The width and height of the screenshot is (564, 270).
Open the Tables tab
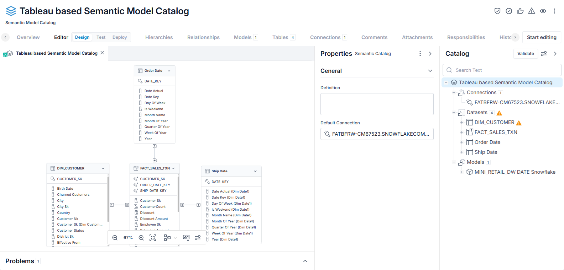[284, 37]
